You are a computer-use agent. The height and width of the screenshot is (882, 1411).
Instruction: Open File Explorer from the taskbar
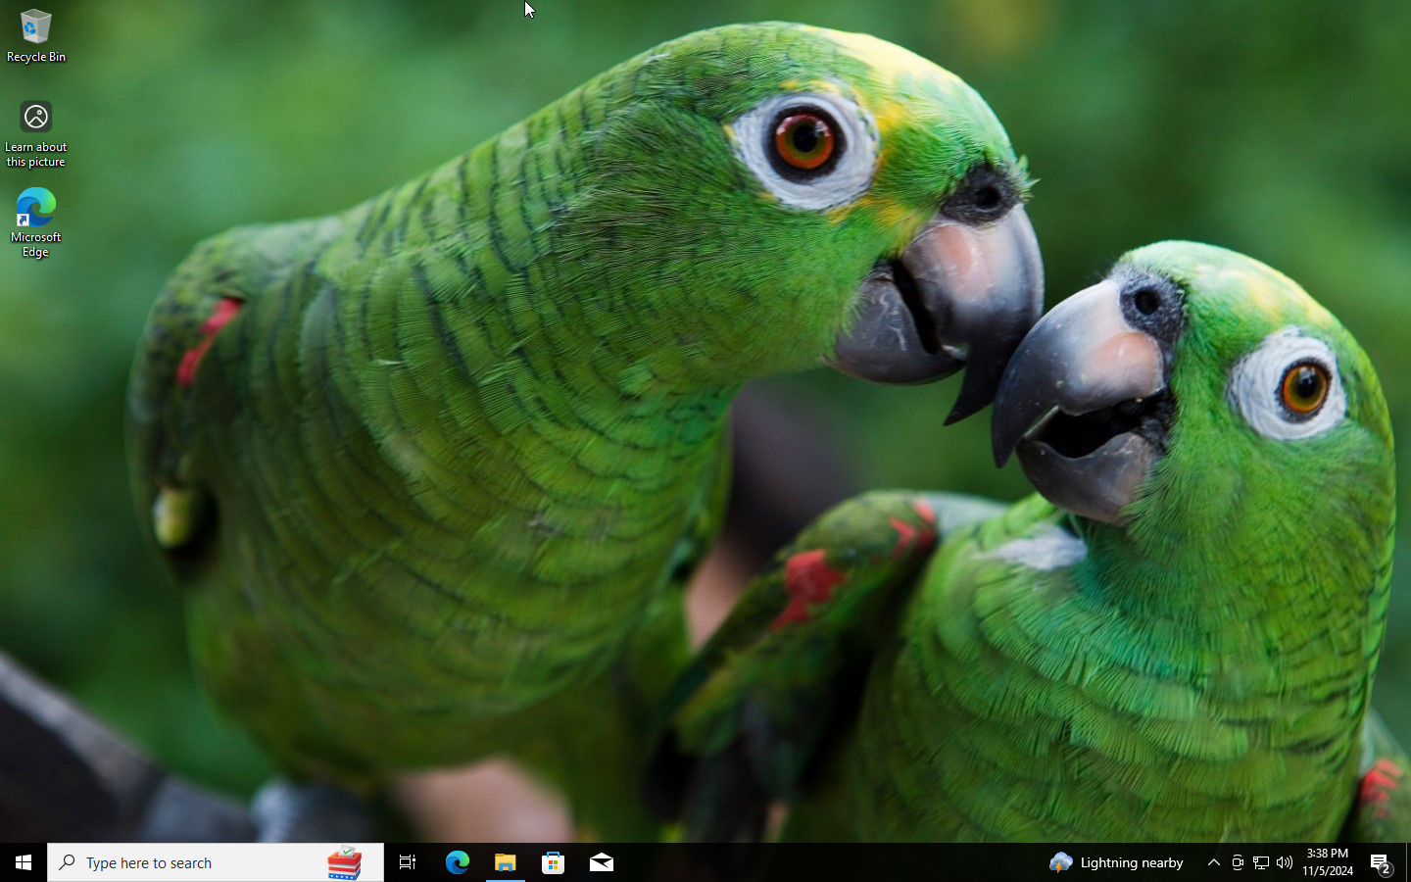(506, 862)
